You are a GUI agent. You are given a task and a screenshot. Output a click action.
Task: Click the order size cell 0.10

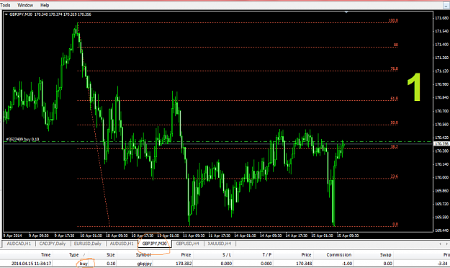[111, 264]
